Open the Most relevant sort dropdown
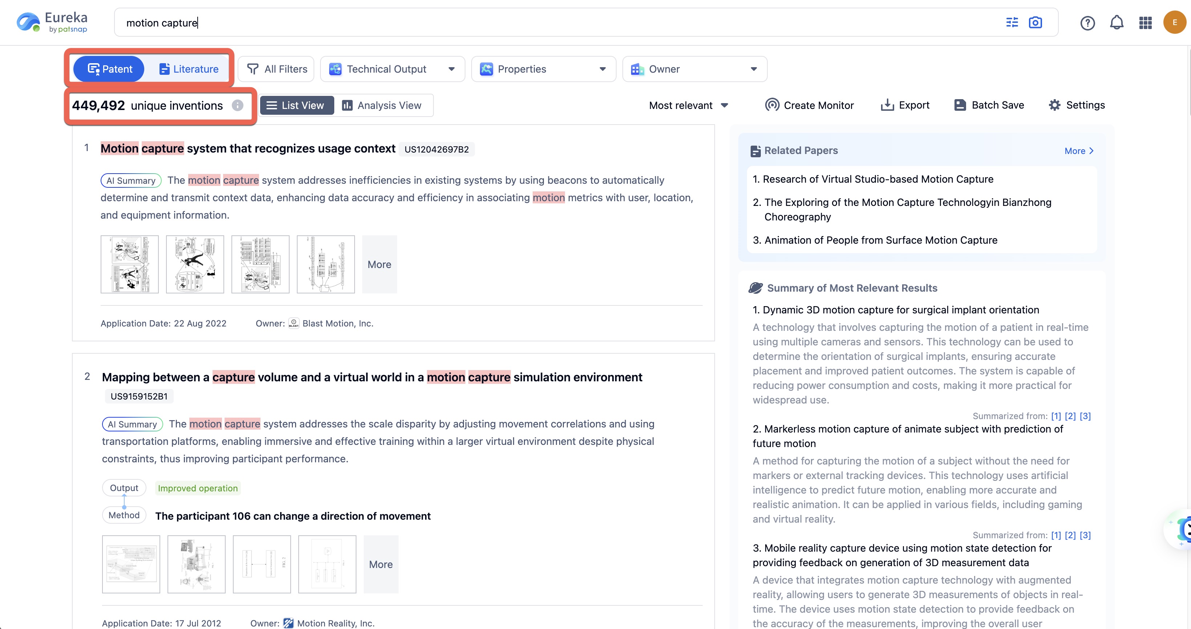This screenshot has width=1191, height=629. 688,105
